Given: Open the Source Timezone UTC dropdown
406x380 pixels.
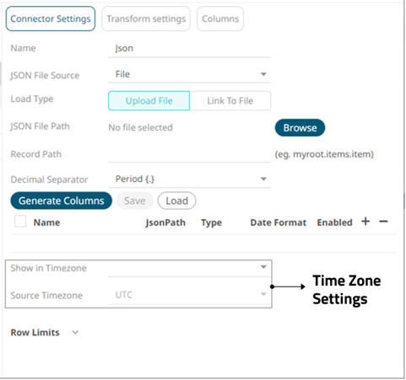Looking at the screenshot, I should (189, 295).
